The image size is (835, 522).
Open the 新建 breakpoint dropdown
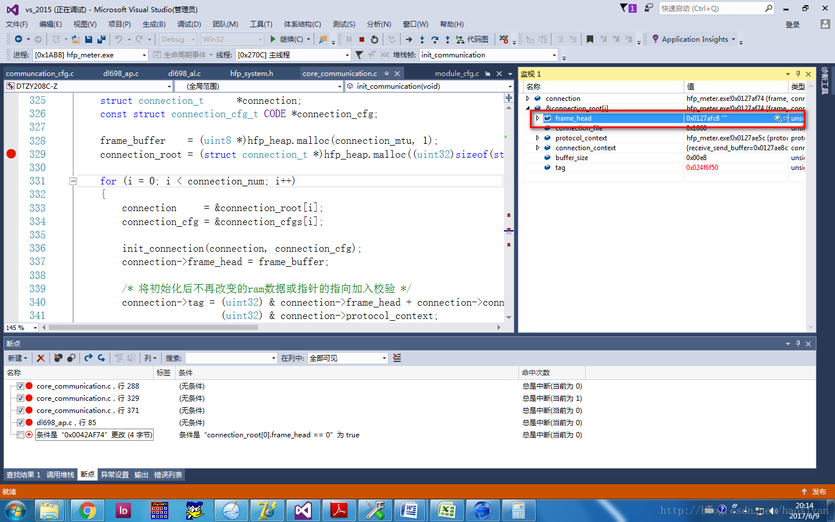(17, 358)
